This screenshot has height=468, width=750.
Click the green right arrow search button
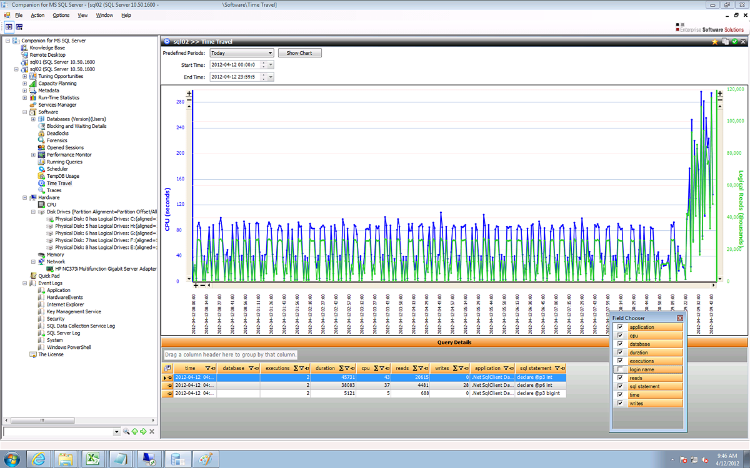click(142, 432)
